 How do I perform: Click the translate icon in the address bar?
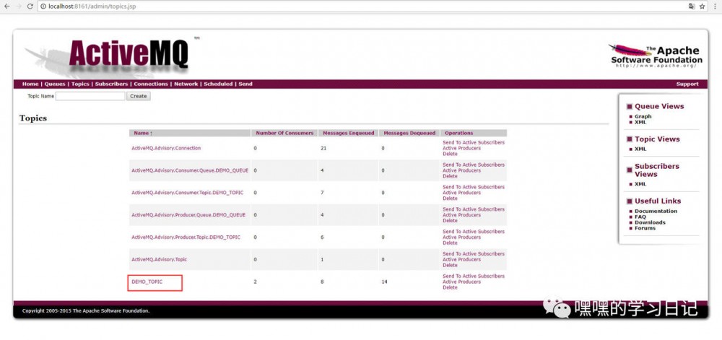692,6
